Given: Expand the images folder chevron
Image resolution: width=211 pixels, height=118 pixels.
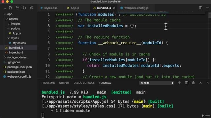Looking at the screenshot, I should coord(9,24).
